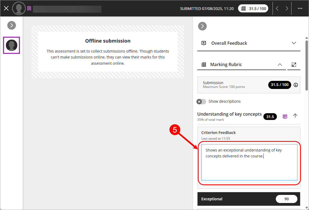Collapse the Marking Rubric section
The image size is (309, 210).
[x=280, y=65]
